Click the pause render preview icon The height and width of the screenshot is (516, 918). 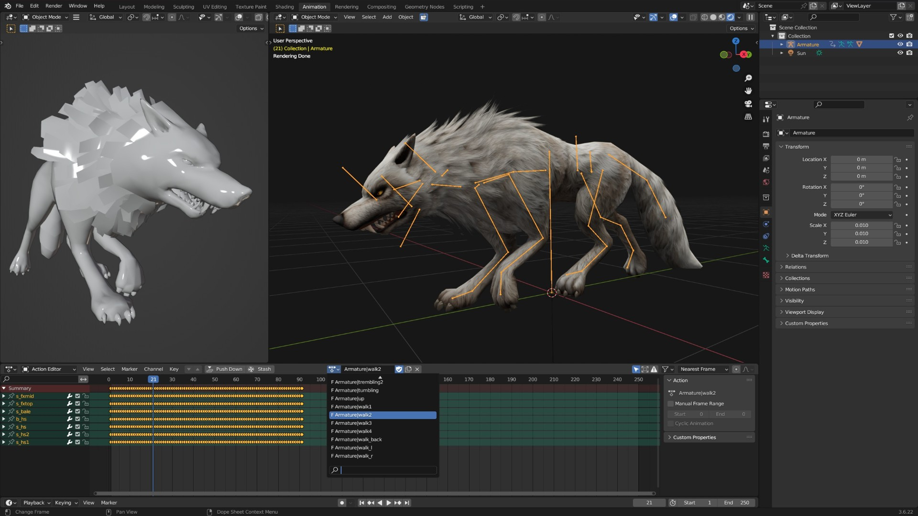(x=751, y=17)
